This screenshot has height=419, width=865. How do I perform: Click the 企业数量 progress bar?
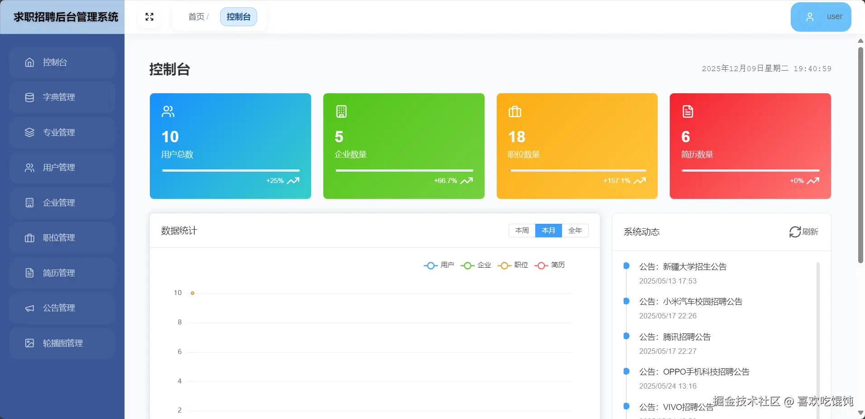pos(404,170)
